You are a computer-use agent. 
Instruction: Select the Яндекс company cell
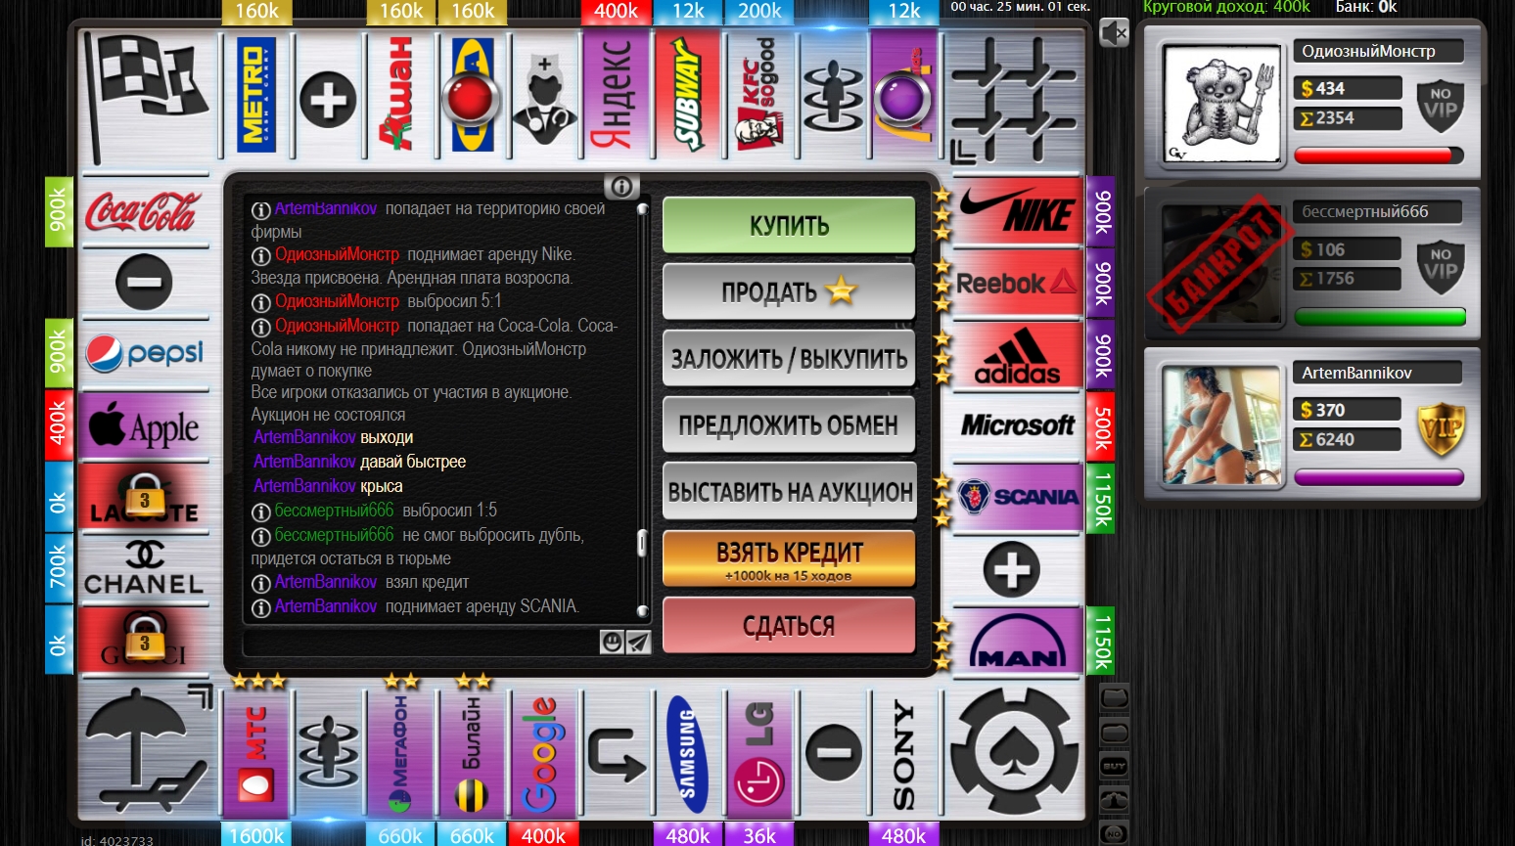coord(617,96)
